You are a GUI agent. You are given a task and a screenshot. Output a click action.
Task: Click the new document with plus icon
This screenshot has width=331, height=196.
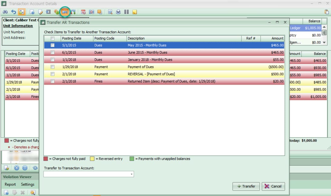click(x=32, y=12)
